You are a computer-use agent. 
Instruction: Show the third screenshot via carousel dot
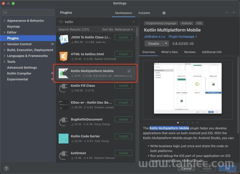tap(188, 123)
